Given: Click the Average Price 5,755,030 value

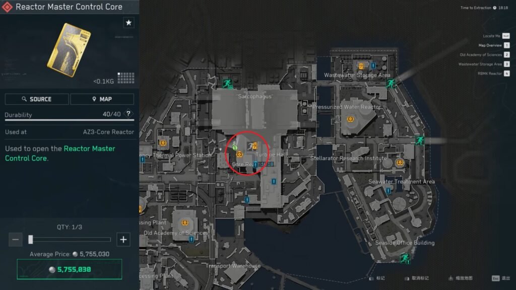Looking at the screenshot, I should (94, 254).
